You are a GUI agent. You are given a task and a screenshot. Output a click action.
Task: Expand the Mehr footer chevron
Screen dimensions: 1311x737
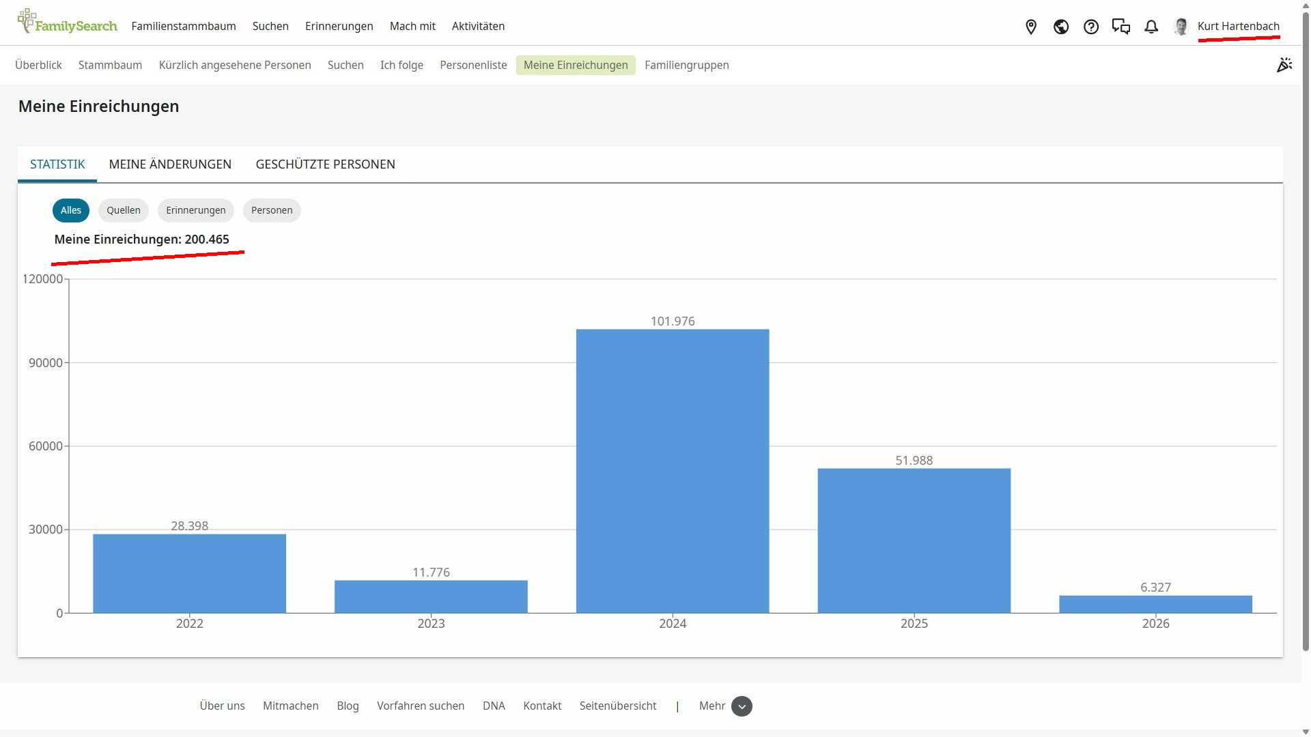[x=742, y=706]
